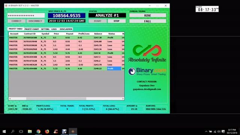
Task: Click the runtime value 00d:00h:16m:32s
Action: pos(156,109)
